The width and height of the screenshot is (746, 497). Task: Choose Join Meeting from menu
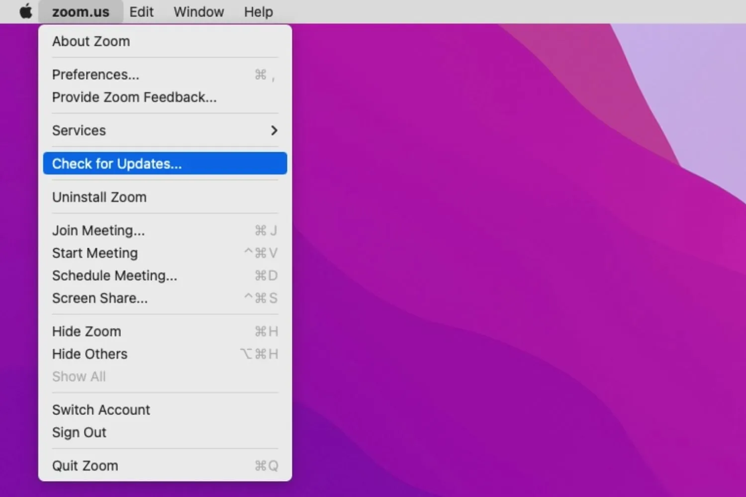click(98, 230)
